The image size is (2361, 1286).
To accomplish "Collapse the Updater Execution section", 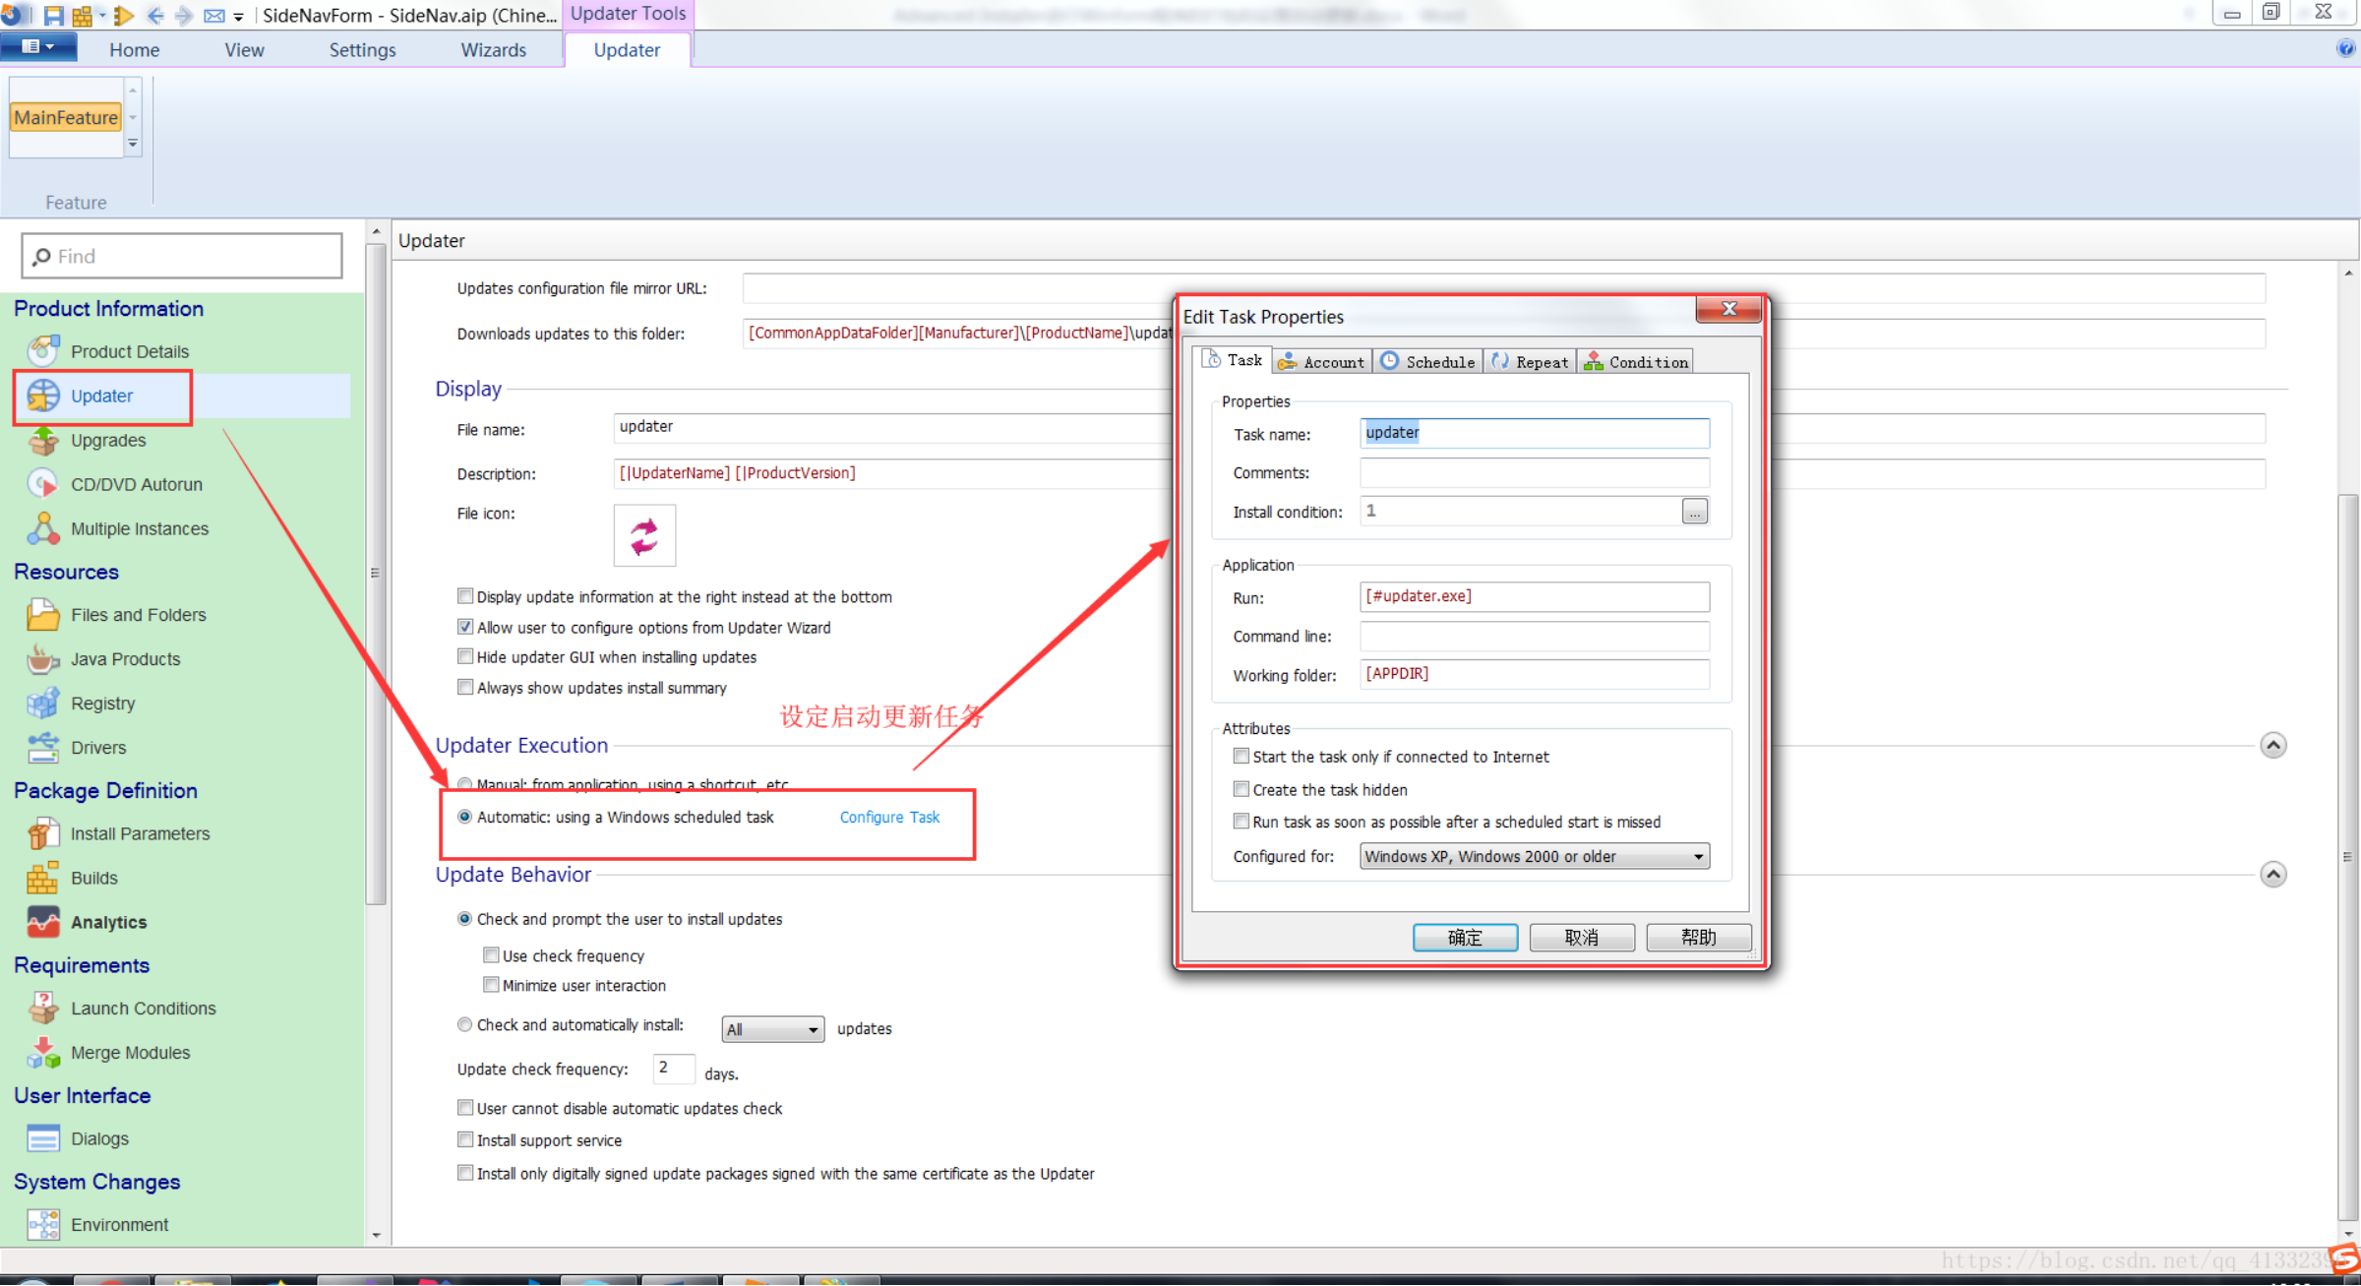I will [2272, 746].
